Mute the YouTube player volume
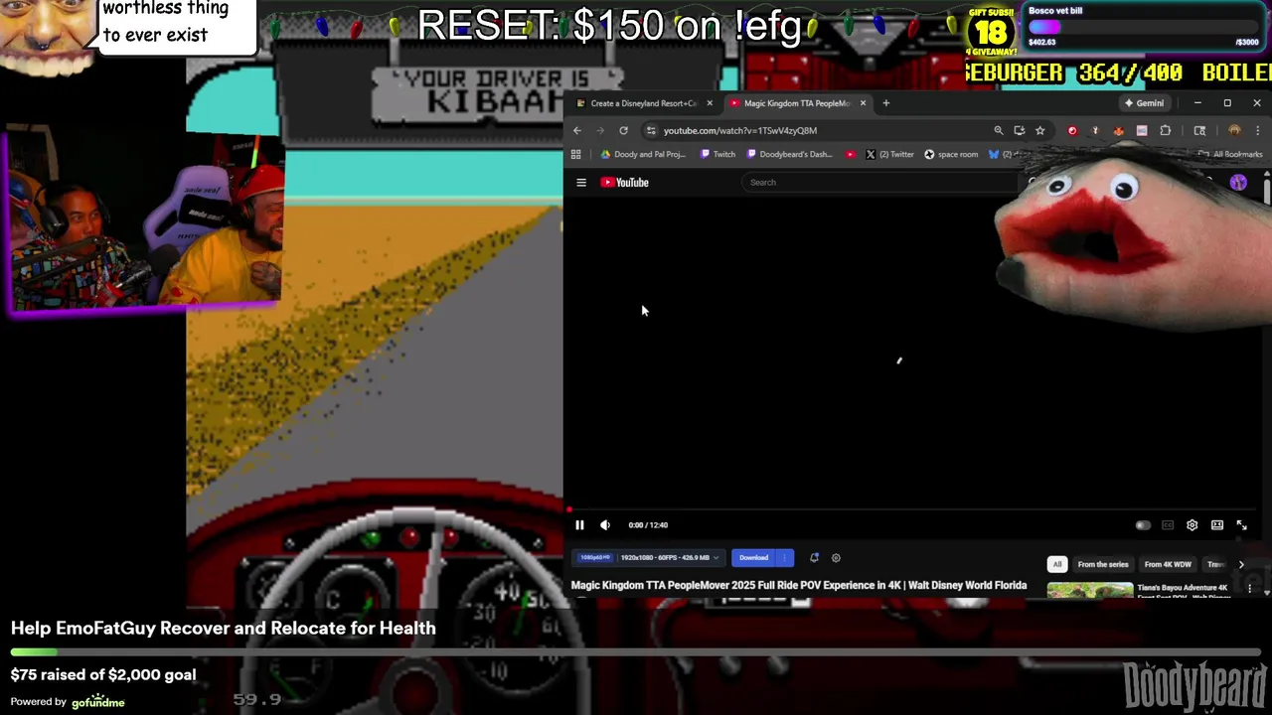This screenshot has height=715, width=1272. 605,525
